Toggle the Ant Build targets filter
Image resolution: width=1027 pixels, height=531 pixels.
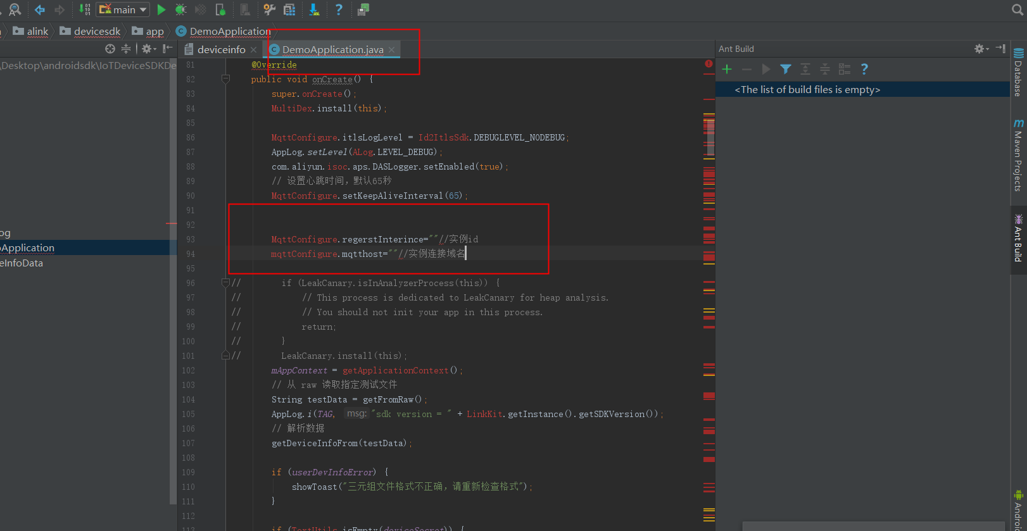[786, 69]
